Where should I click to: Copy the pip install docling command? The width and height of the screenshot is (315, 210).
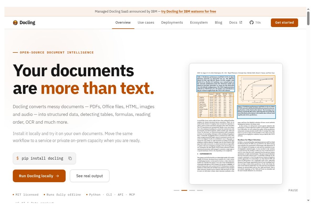70,158
